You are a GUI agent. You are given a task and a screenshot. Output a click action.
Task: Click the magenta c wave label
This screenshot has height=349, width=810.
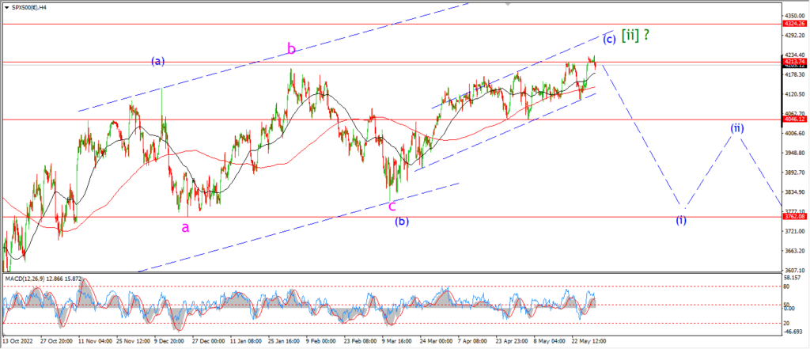392,205
